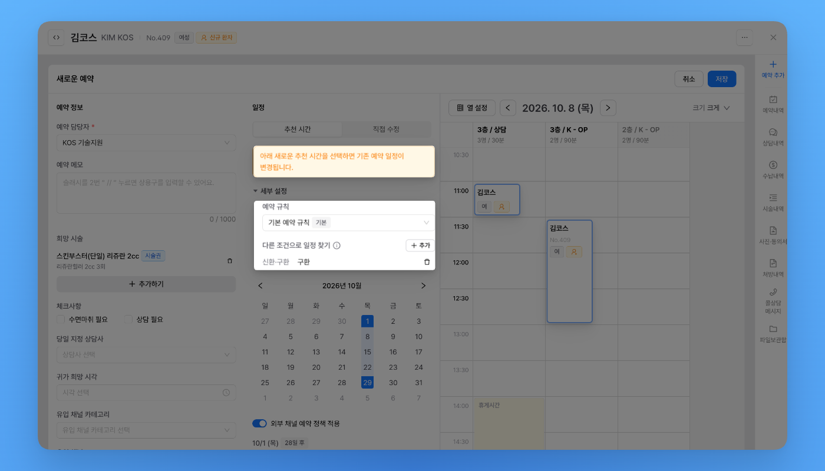The image size is (825, 471).
Task: Open 상담내역 chat icon
Action: pyautogui.click(x=773, y=132)
